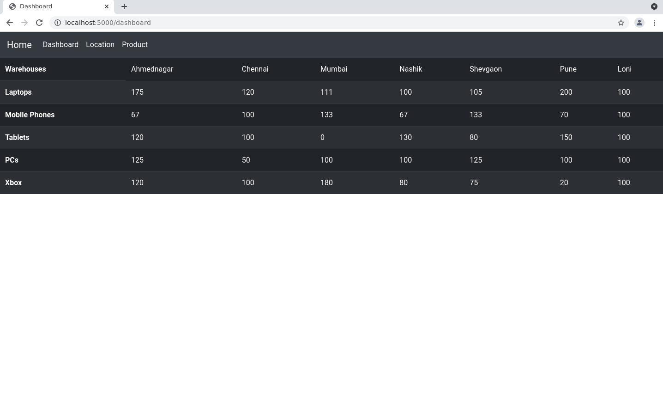Select the Laptops row label

coord(18,92)
